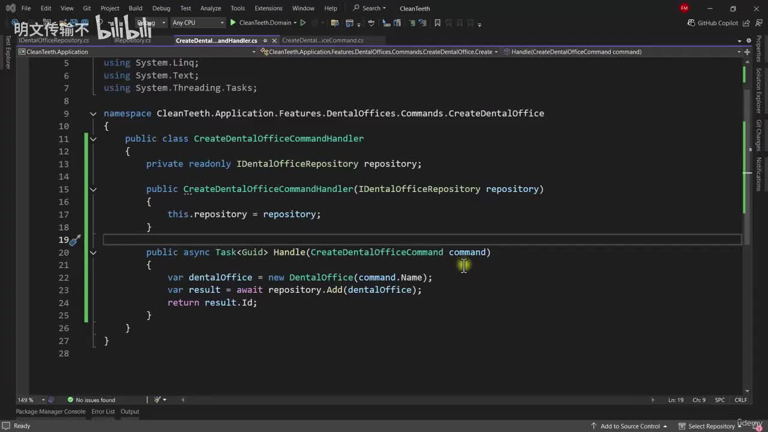
Task: Open the Any CPU platform dropdown
Action: point(197,23)
